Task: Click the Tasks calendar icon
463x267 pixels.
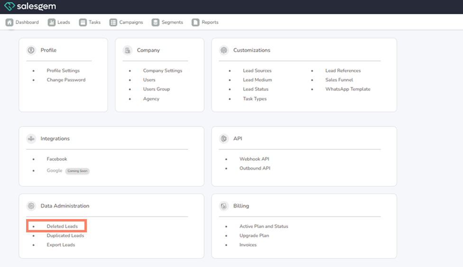Action: tap(83, 22)
